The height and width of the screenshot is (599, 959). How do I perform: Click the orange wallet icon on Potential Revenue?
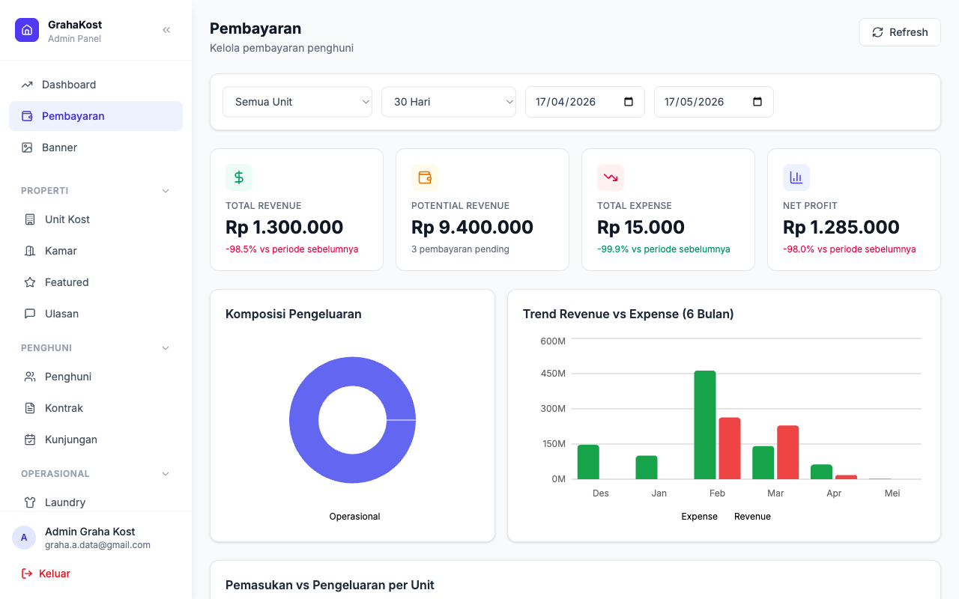coord(425,177)
